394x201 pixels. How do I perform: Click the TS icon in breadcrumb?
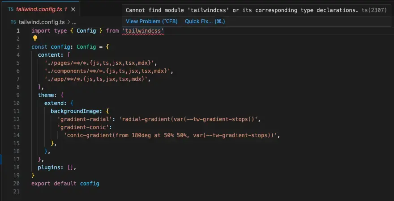click(x=13, y=22)
